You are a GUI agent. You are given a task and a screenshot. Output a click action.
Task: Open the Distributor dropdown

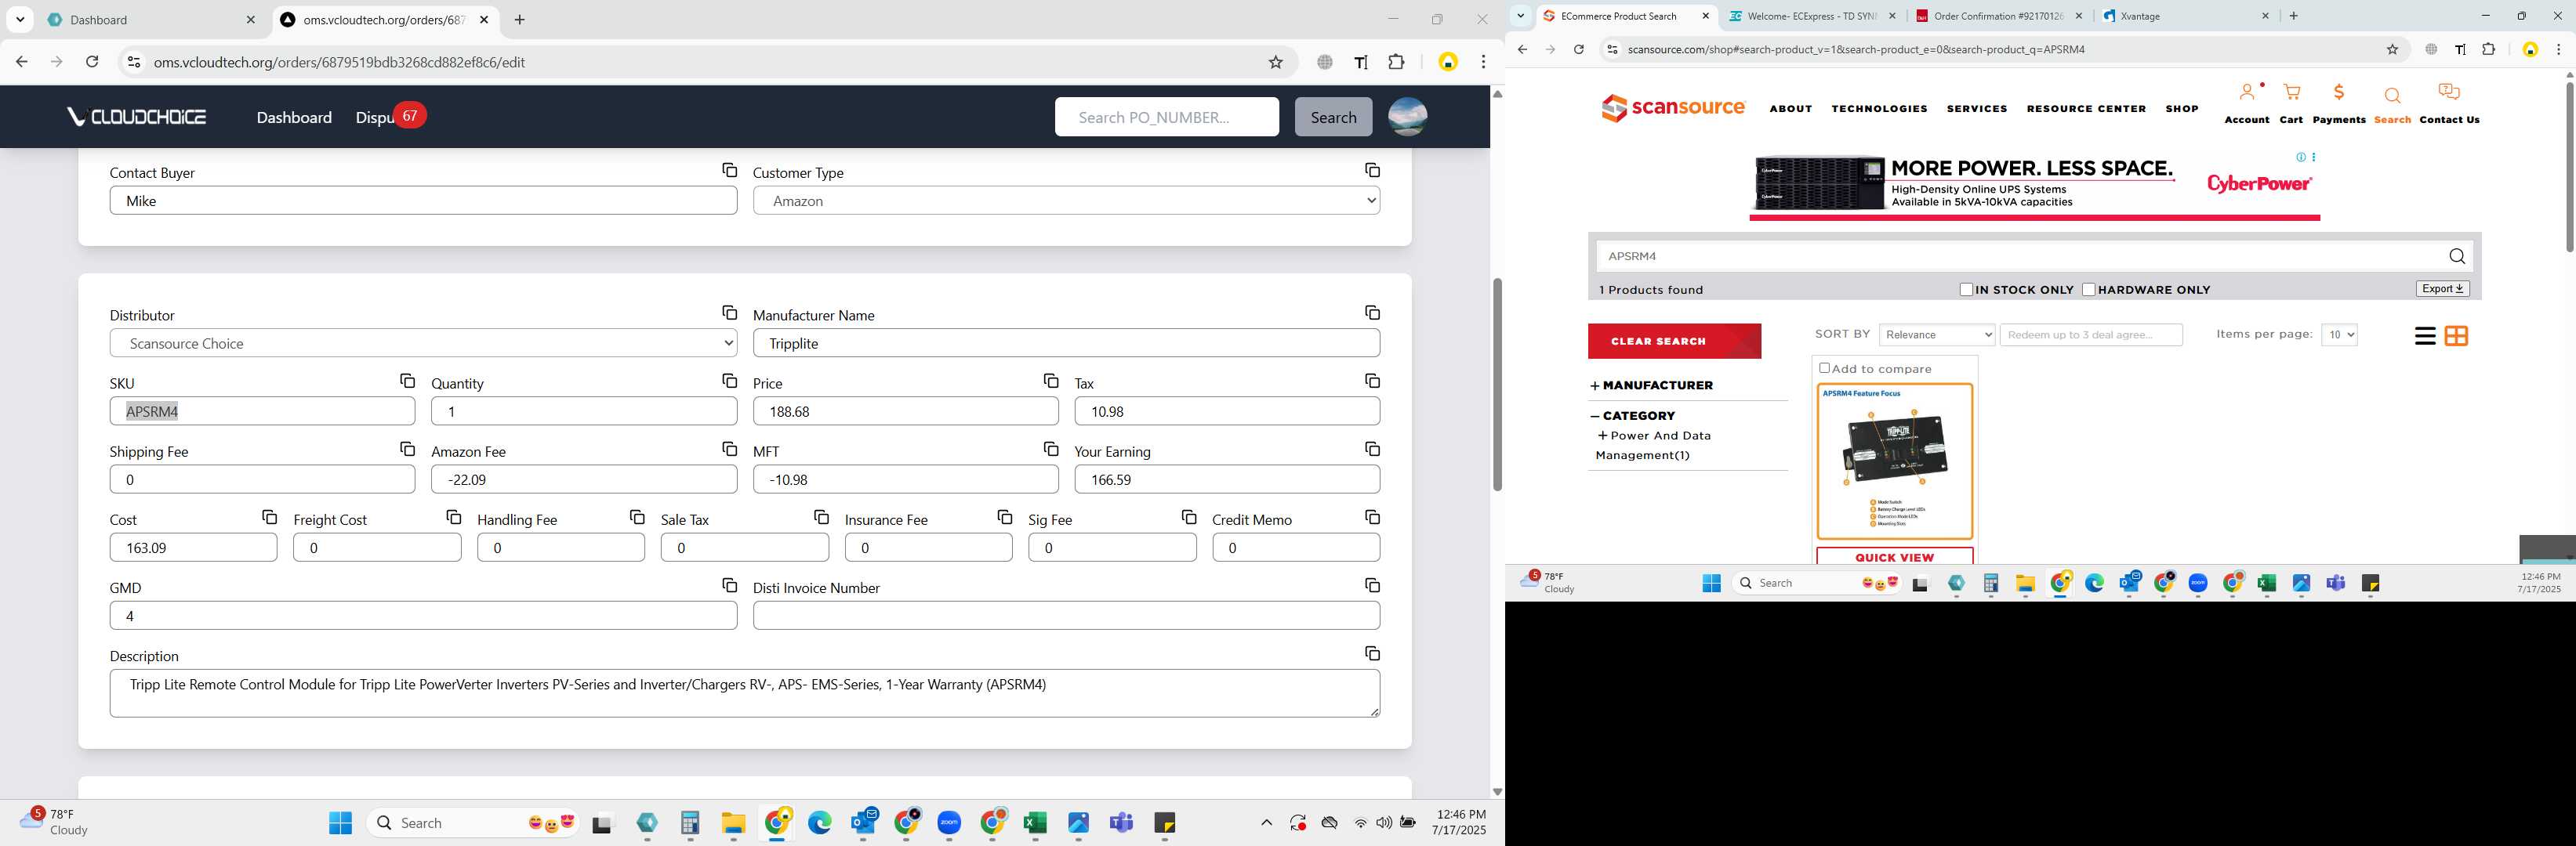pyautogui.click(x=423, y=344)
